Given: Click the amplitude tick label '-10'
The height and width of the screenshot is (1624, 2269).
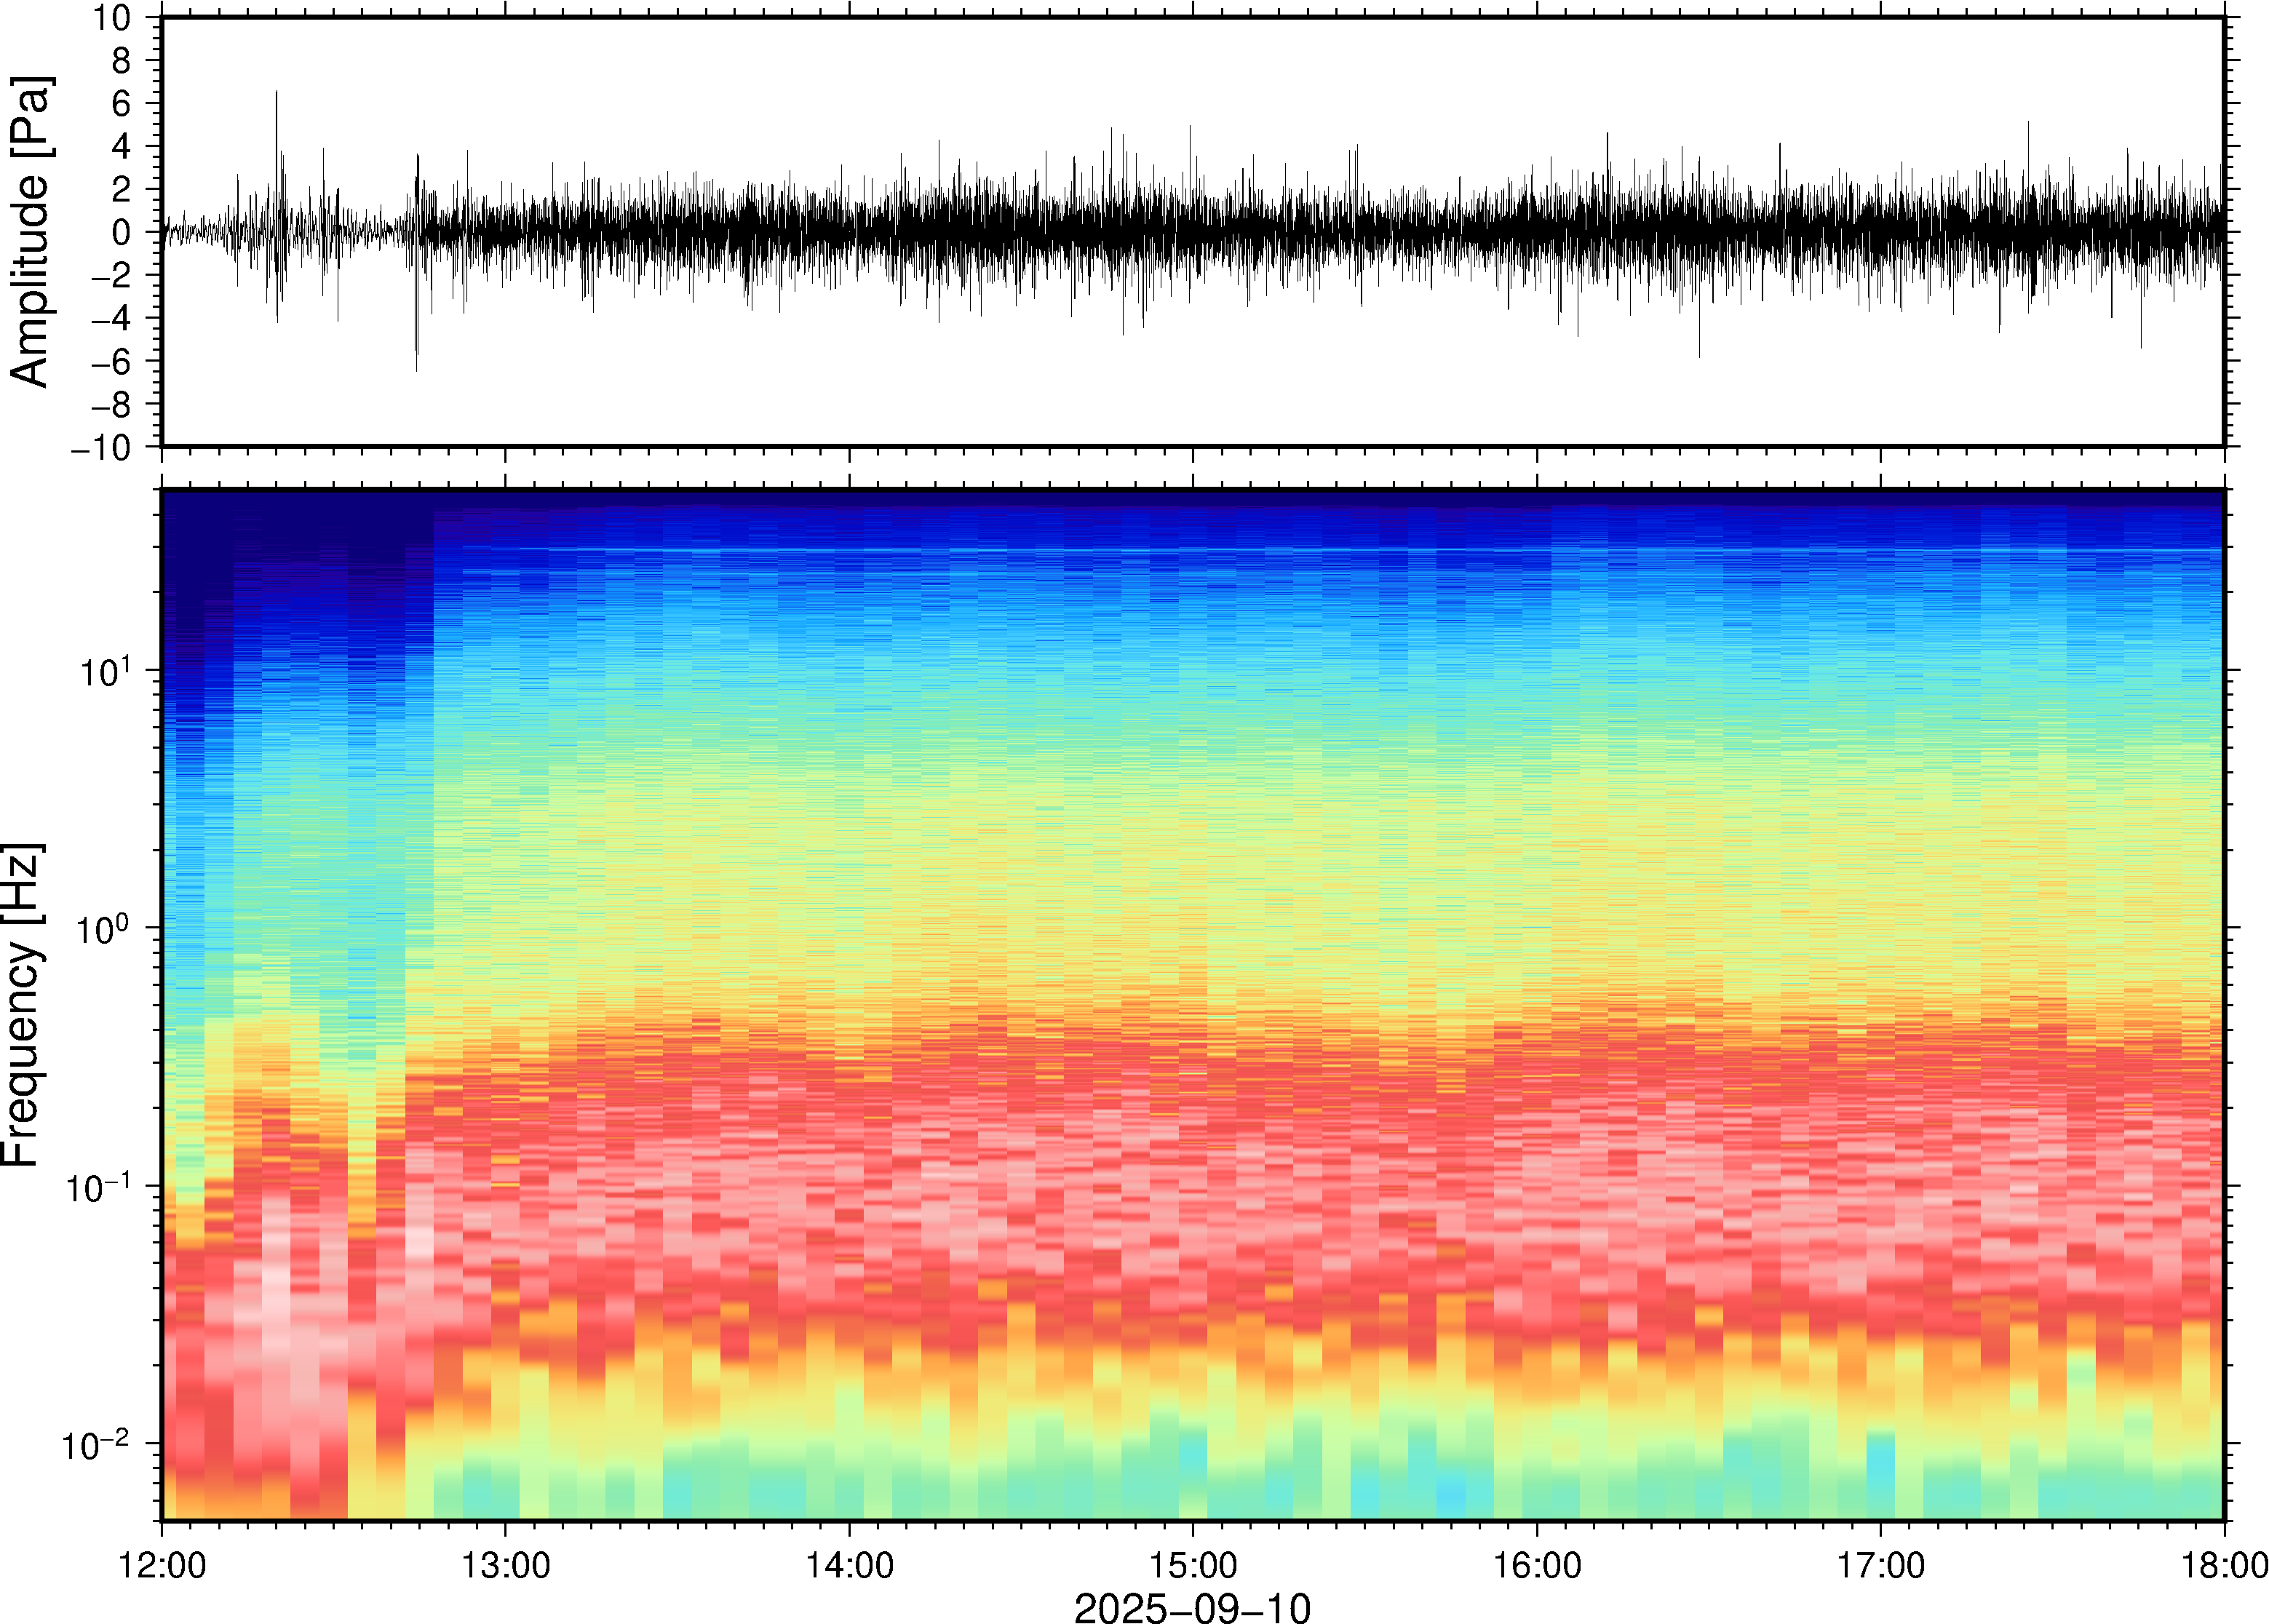Looking at the screenshot, I should click(x=100, y=448).
